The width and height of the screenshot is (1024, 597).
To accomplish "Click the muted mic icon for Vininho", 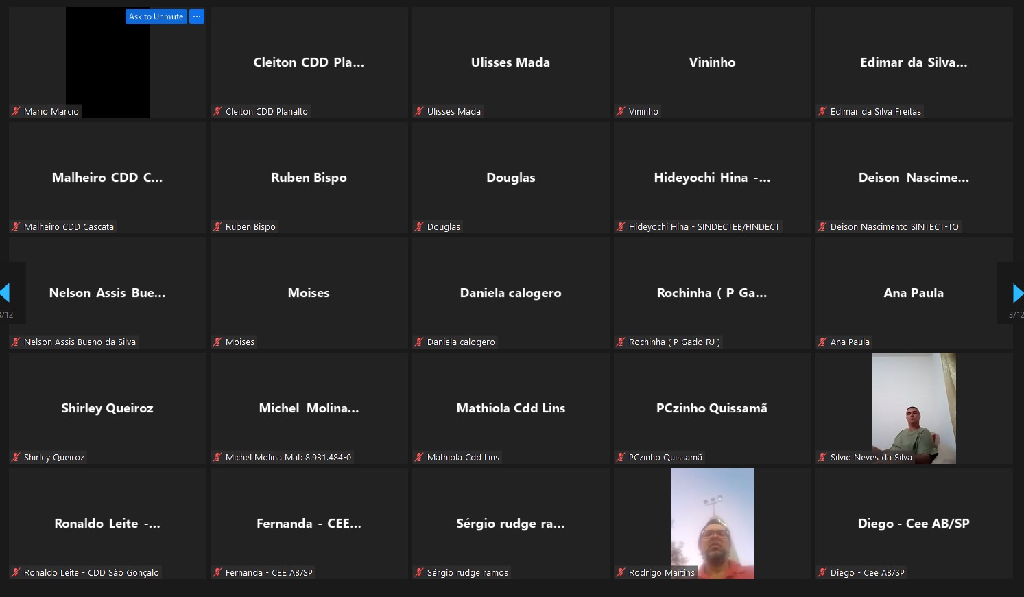I will (x=621, y=111).
